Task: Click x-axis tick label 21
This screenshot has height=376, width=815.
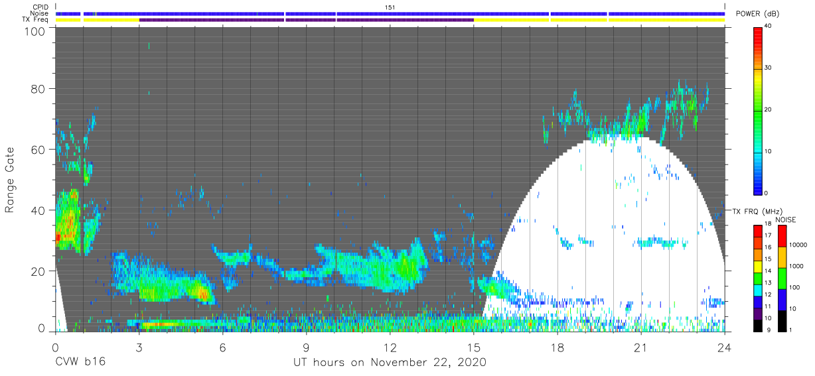Action: (x=640, y=347)
